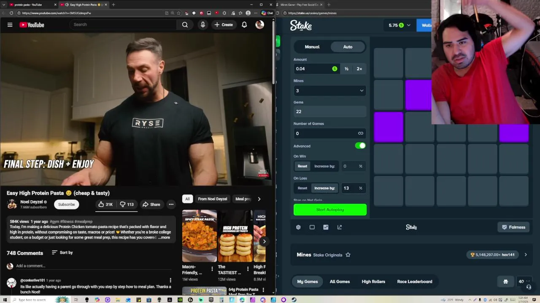The image size is (540, 303).
Task: Open Steam from the Windows taskbar
Action: tap(294, 300)
